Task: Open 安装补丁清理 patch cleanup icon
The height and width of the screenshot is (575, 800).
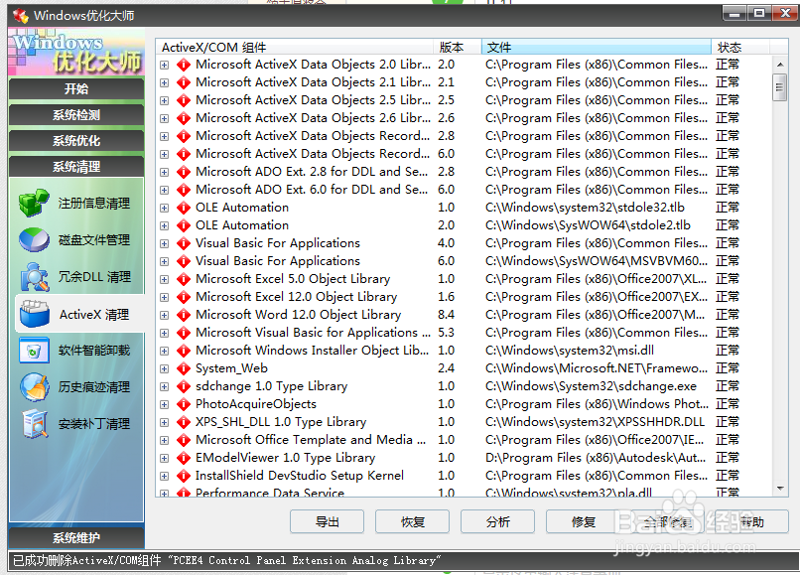Action: (x=34, y=424)
